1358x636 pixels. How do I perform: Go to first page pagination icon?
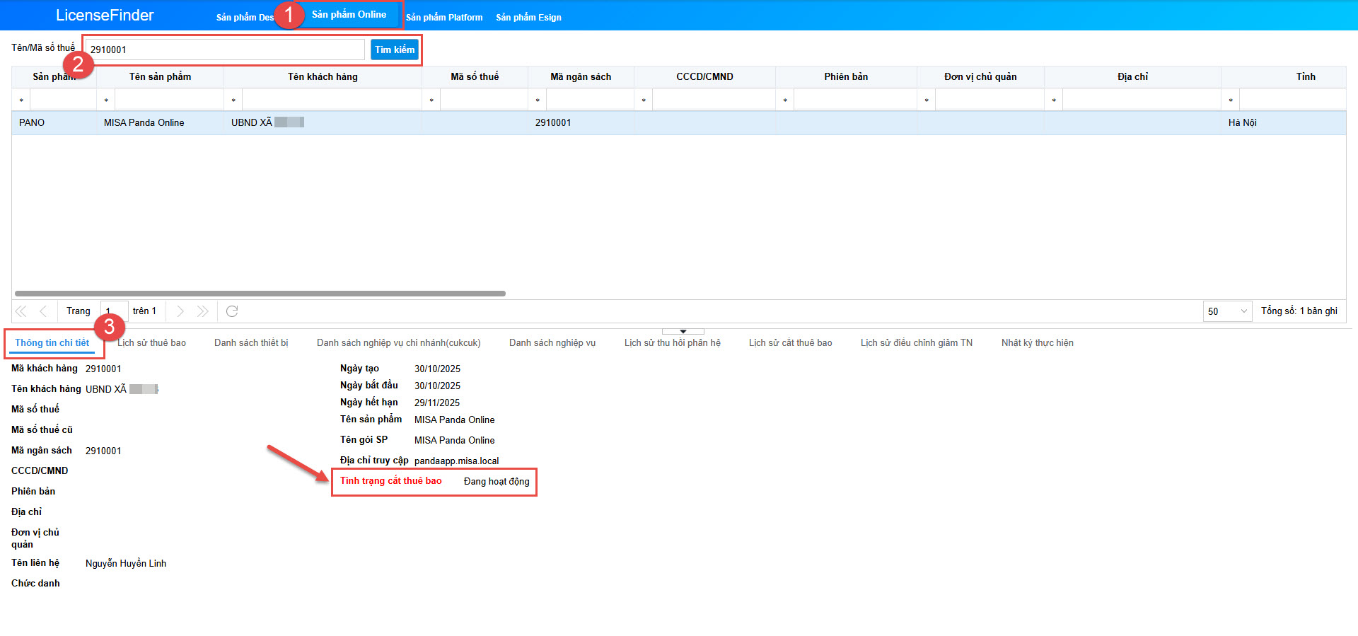click(21, 311)
